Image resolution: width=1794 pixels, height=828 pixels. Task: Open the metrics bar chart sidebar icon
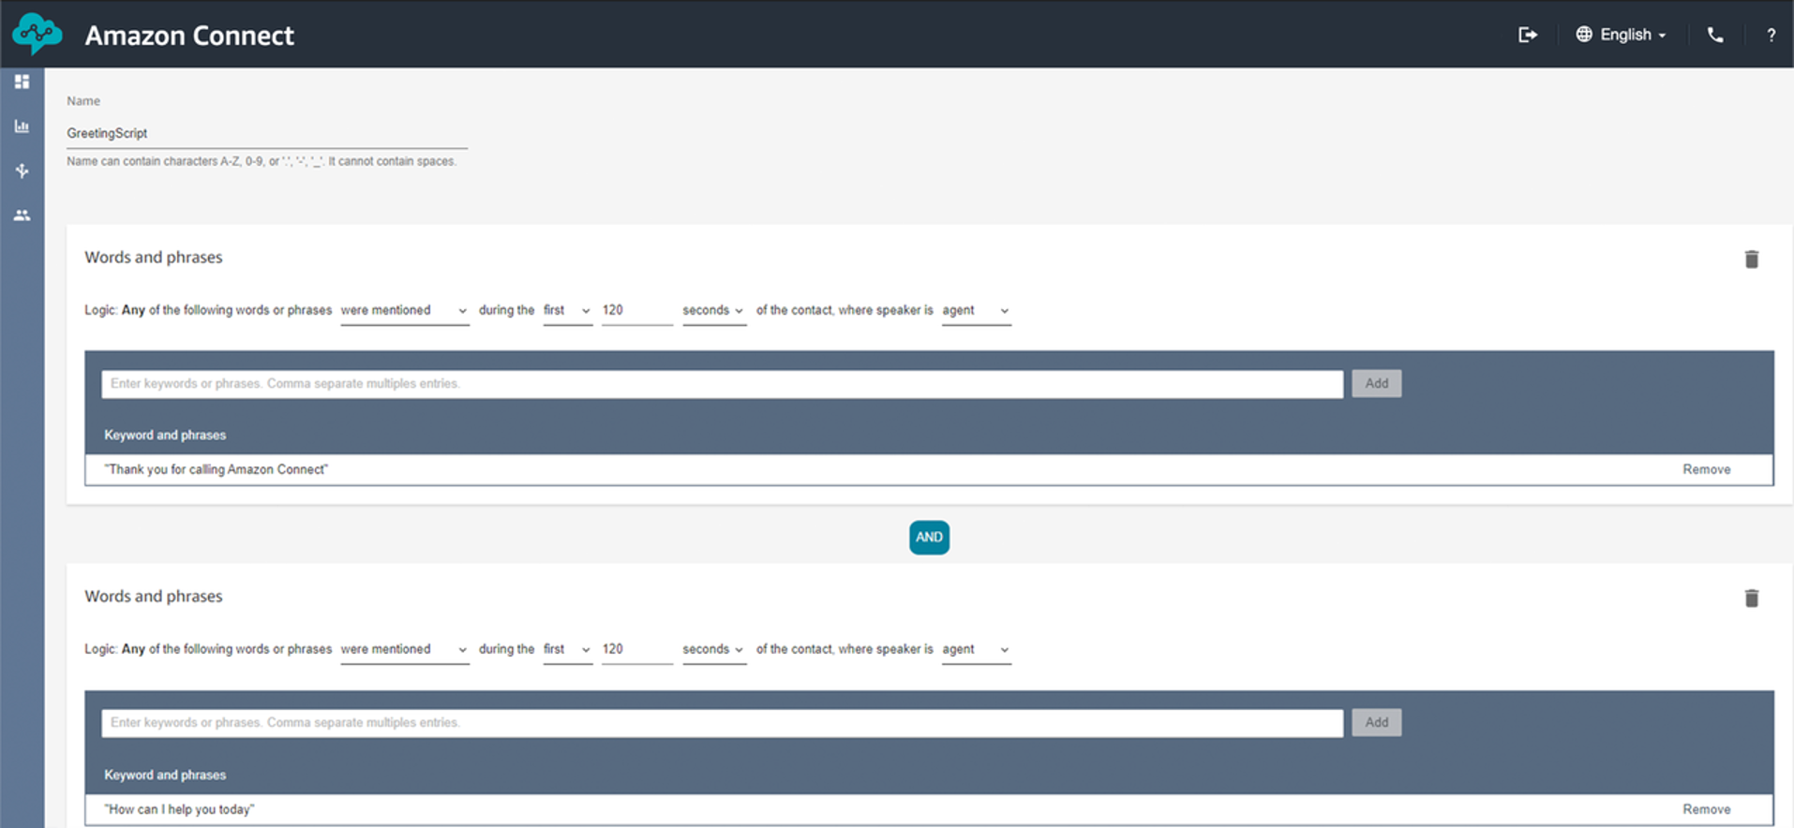click(x=22, y=126)
